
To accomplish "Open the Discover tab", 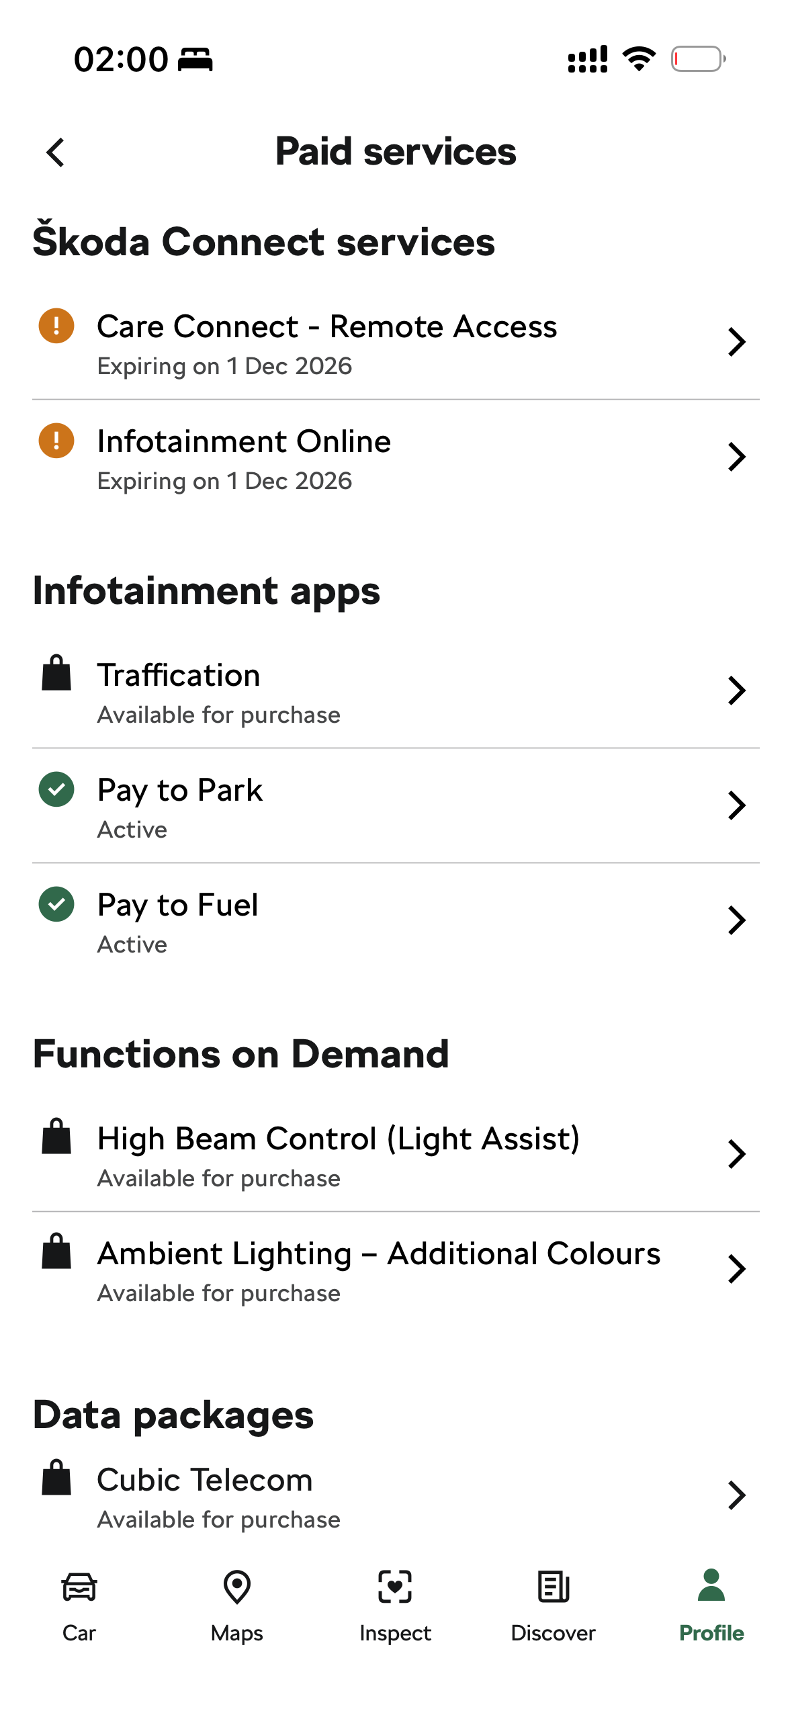I will [554, 1606].
